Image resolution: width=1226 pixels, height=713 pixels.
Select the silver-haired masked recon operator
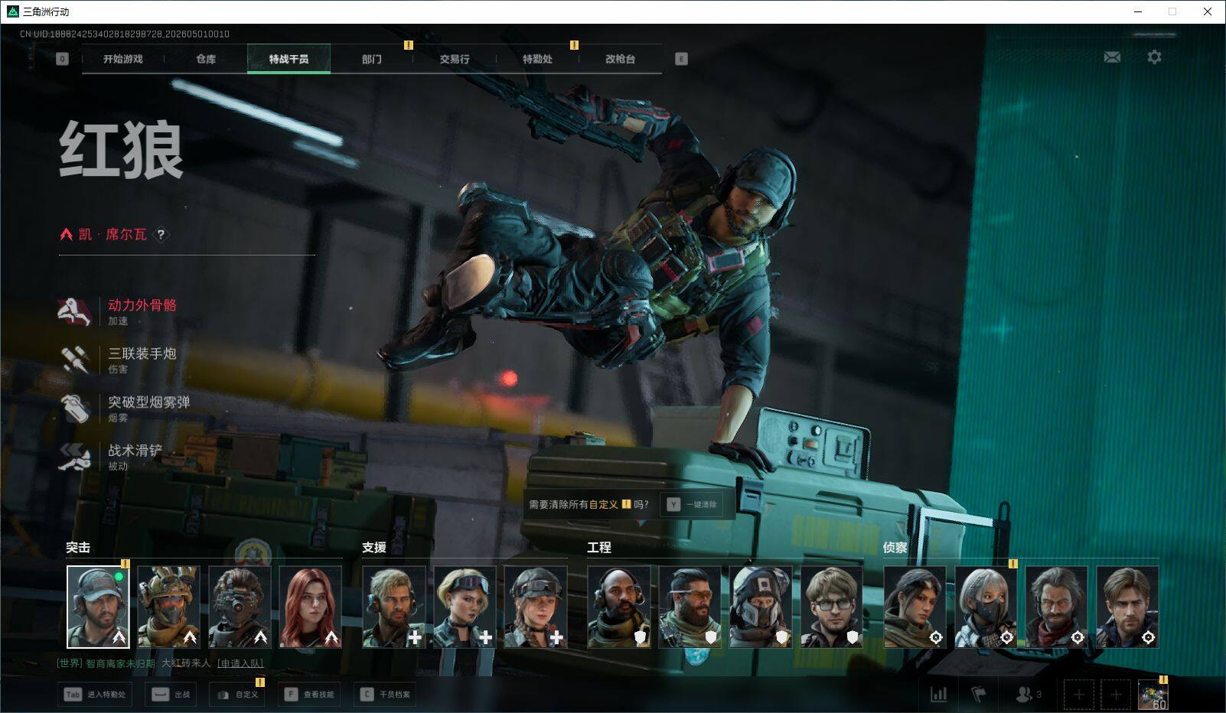tap(986, 607)
